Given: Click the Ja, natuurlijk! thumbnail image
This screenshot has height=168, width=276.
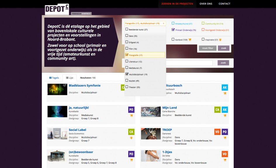Looking at the screenshot, I should (x=57, y=112).
